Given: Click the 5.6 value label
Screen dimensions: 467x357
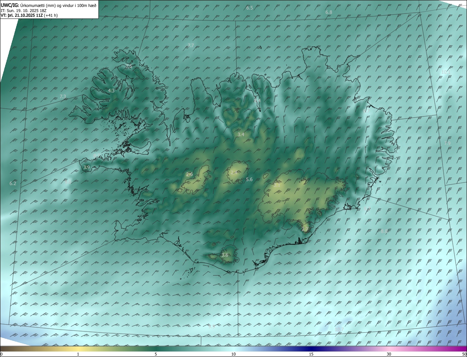Looking at the screenshot, I should 249,179.
